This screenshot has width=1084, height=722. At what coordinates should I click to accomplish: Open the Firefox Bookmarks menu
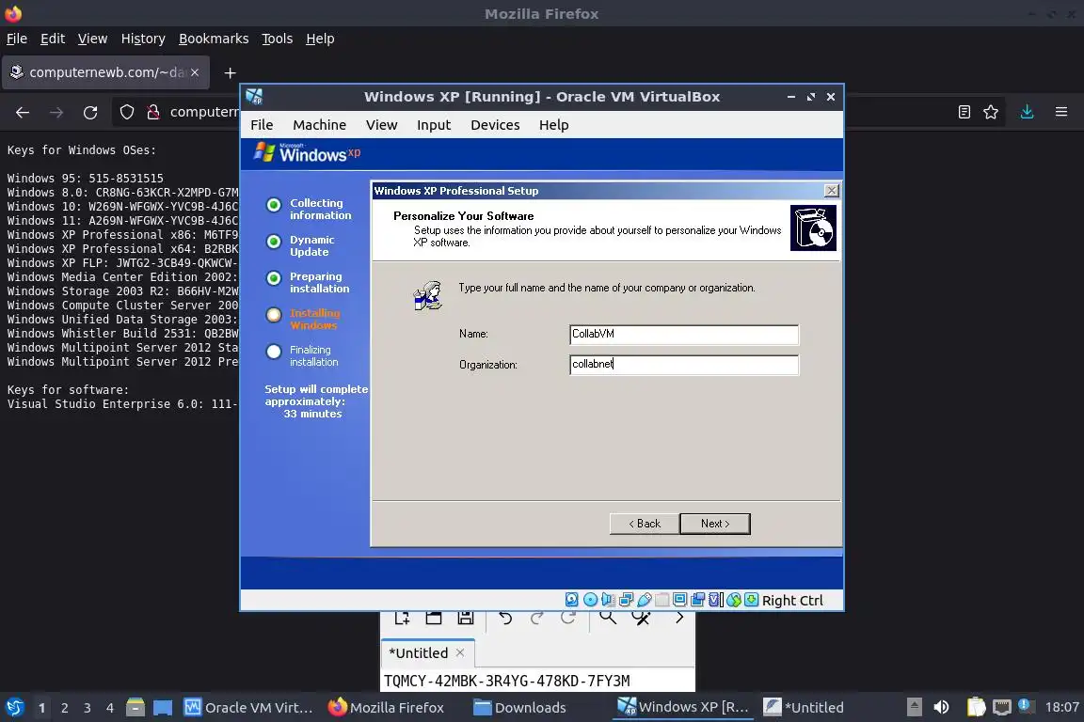[x=214, y=39]
